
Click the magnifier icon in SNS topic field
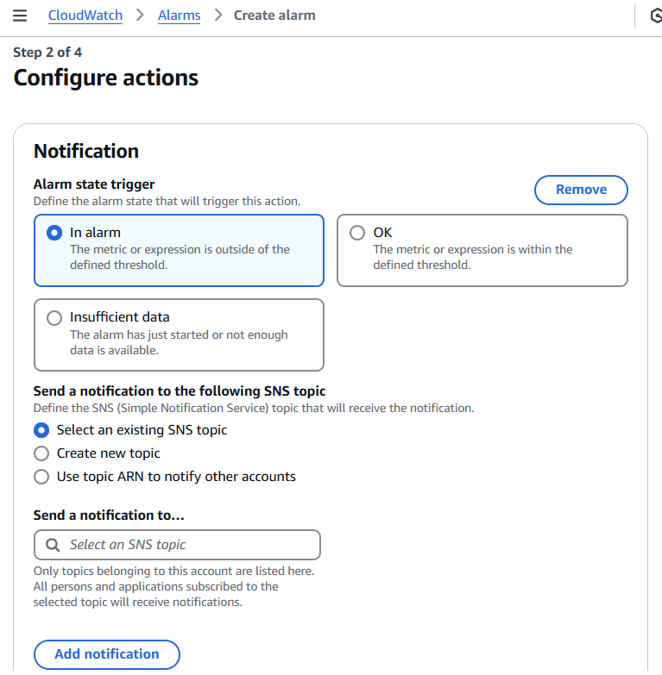point(53,545)
